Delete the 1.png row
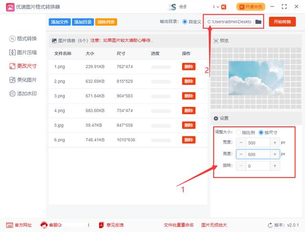Image resolution: width=305 pixels, height=232 pixels. (189, 67)
